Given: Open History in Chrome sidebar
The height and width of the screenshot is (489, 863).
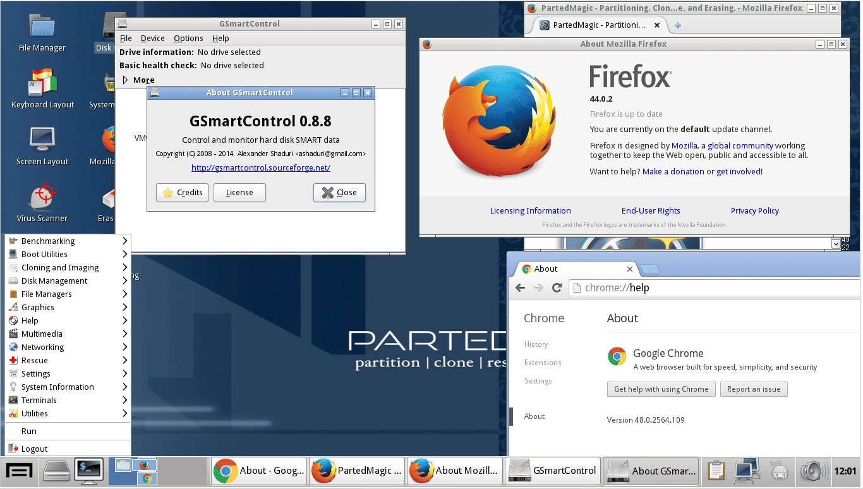Looking at the screenshot, I should tap(536, 344).
